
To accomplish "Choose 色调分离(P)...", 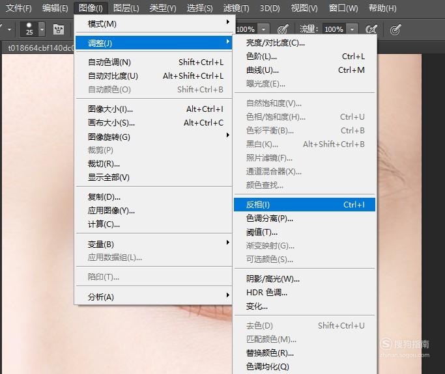I will point(304,218).
